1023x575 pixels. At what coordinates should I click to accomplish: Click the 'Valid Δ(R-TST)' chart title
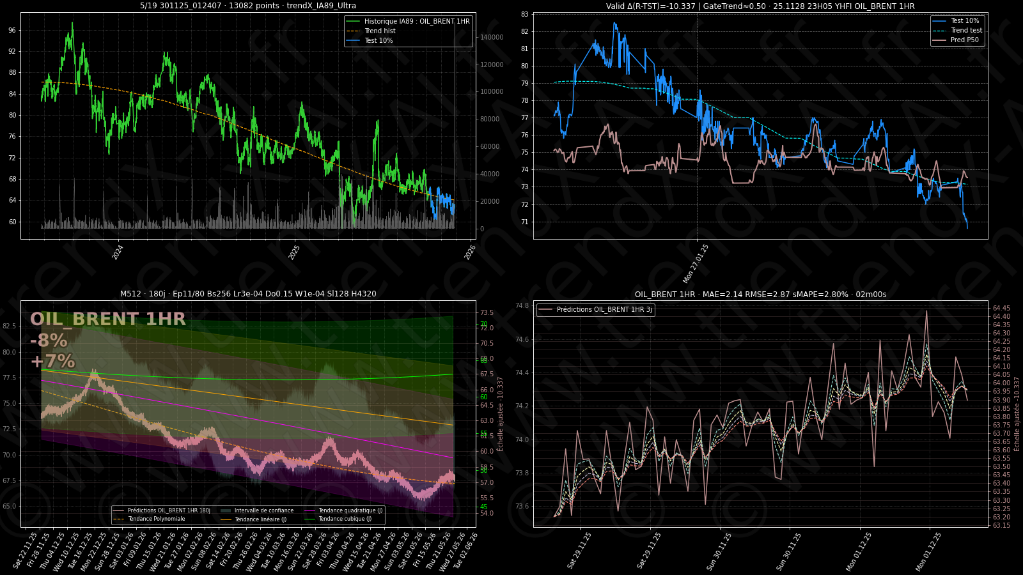tap(760, 6)
